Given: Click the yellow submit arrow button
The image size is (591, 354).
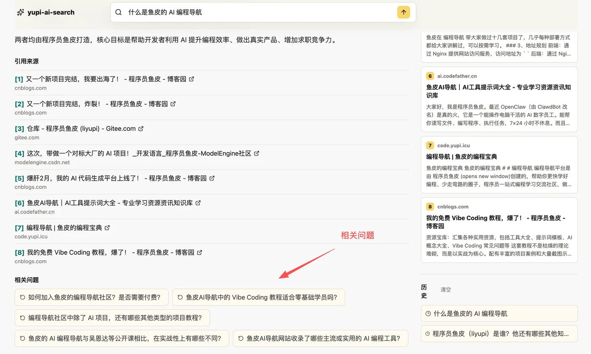Looking at the screenshot, I should [x=403, y=12].
